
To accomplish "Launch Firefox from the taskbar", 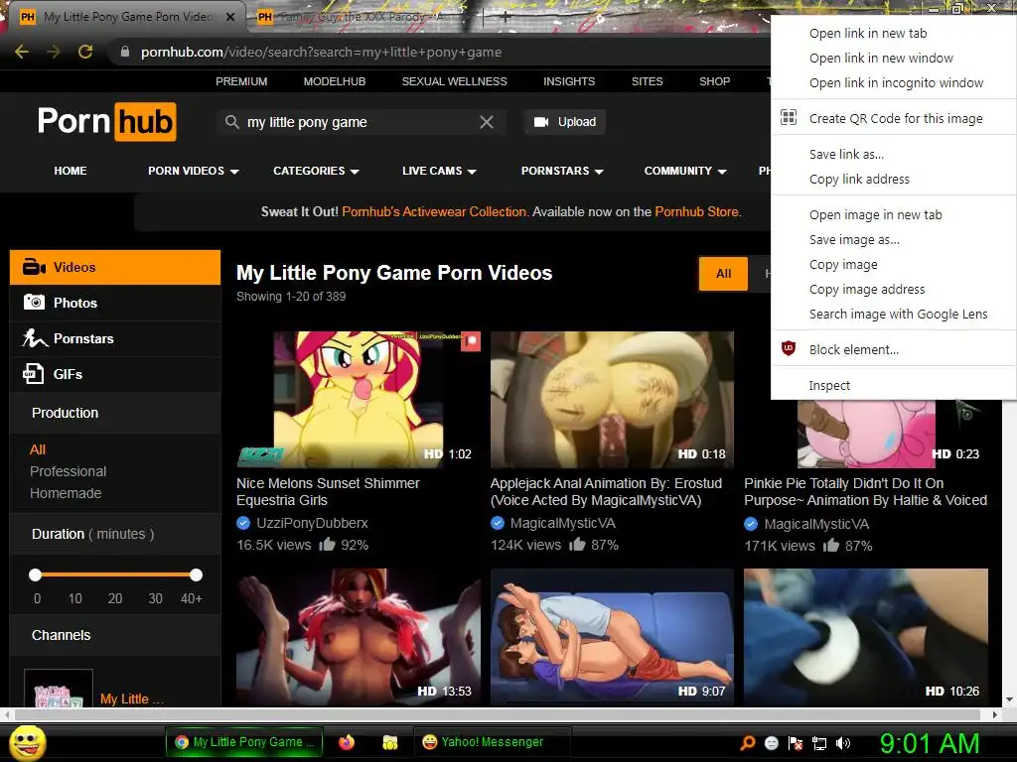I will [347, 742].
